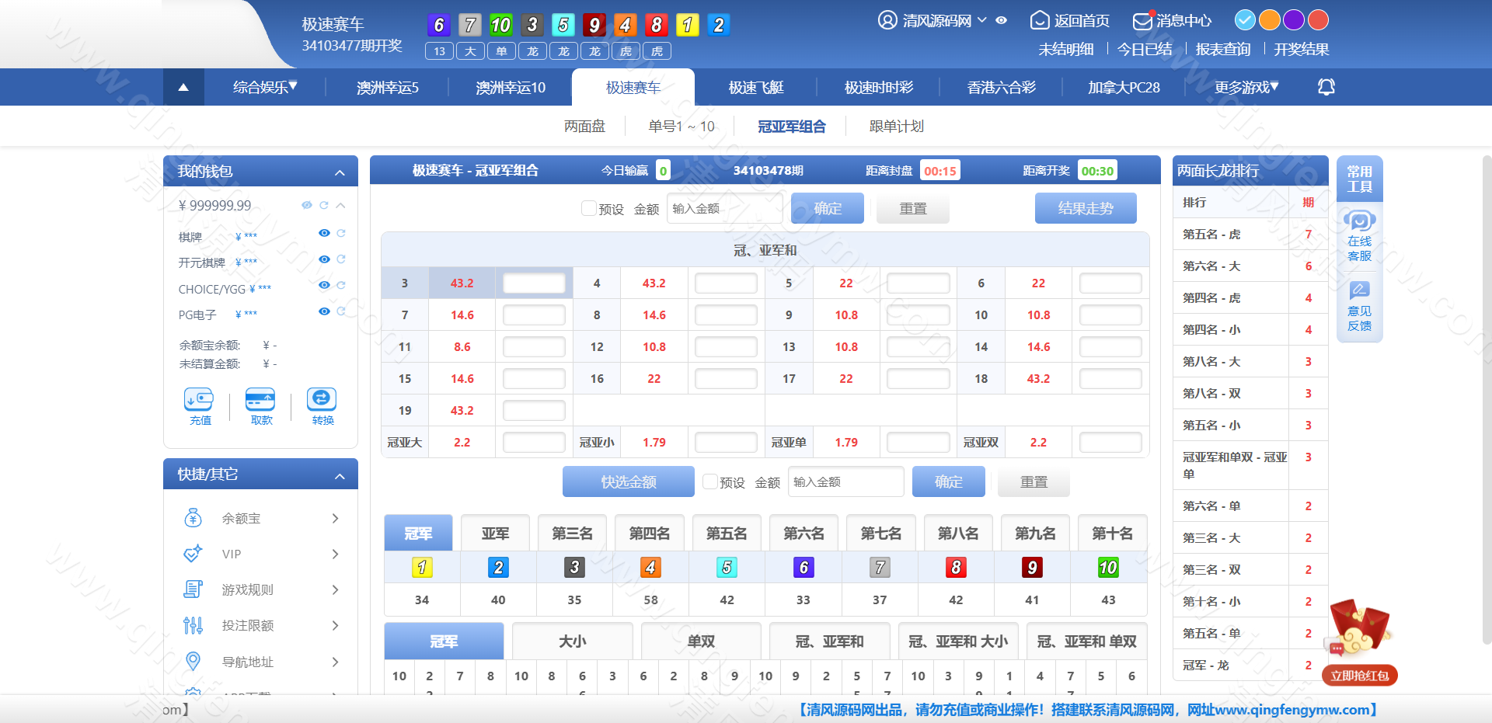Click red number 8 ball under 第八名
This screenshot has width=1492, height=723.
956,568
